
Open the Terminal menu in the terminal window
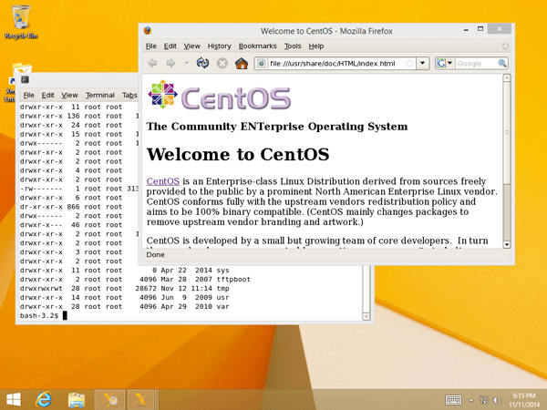[x=99, y=95]
